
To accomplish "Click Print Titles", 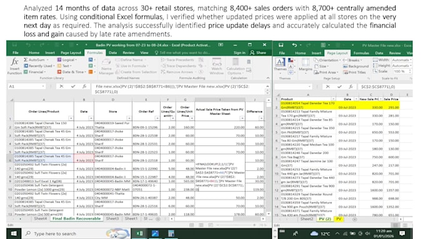I will (x=354, y=72).
